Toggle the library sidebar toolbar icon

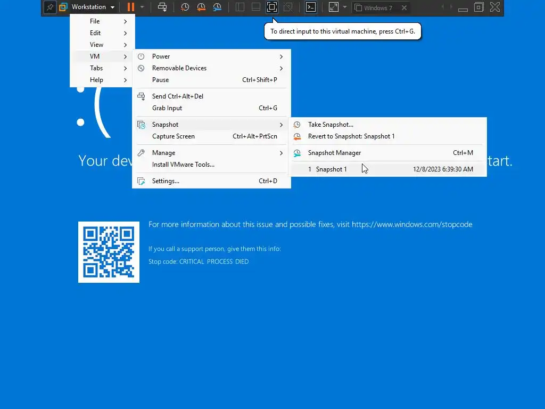(x=240, y=7)
